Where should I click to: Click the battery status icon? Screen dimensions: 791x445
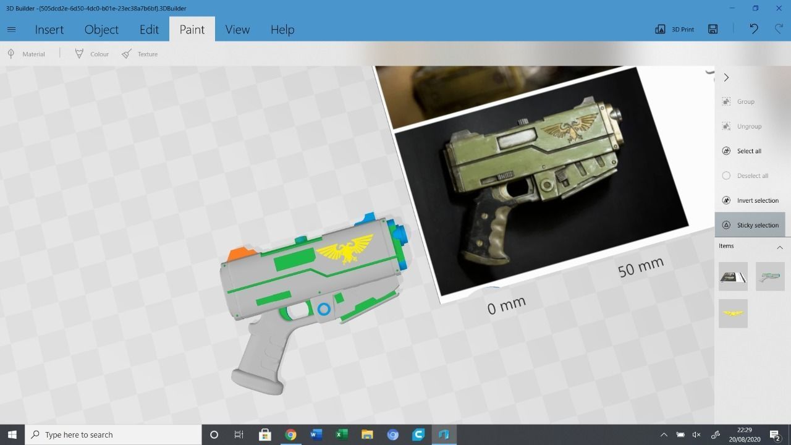click(x=680, y=434)
